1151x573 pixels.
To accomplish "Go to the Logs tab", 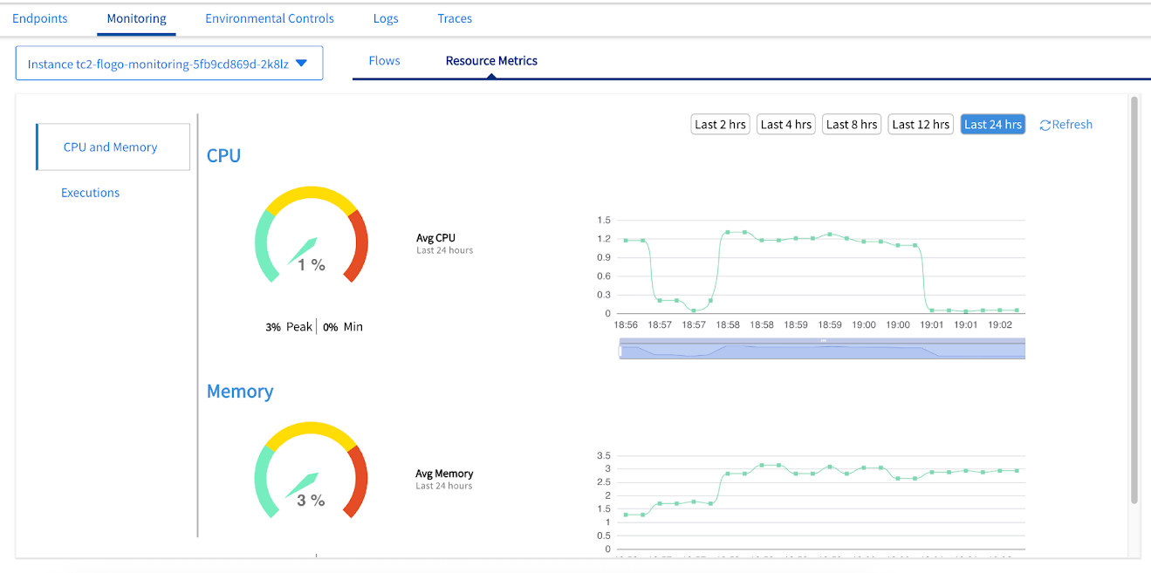I will [x=386, y=18].
